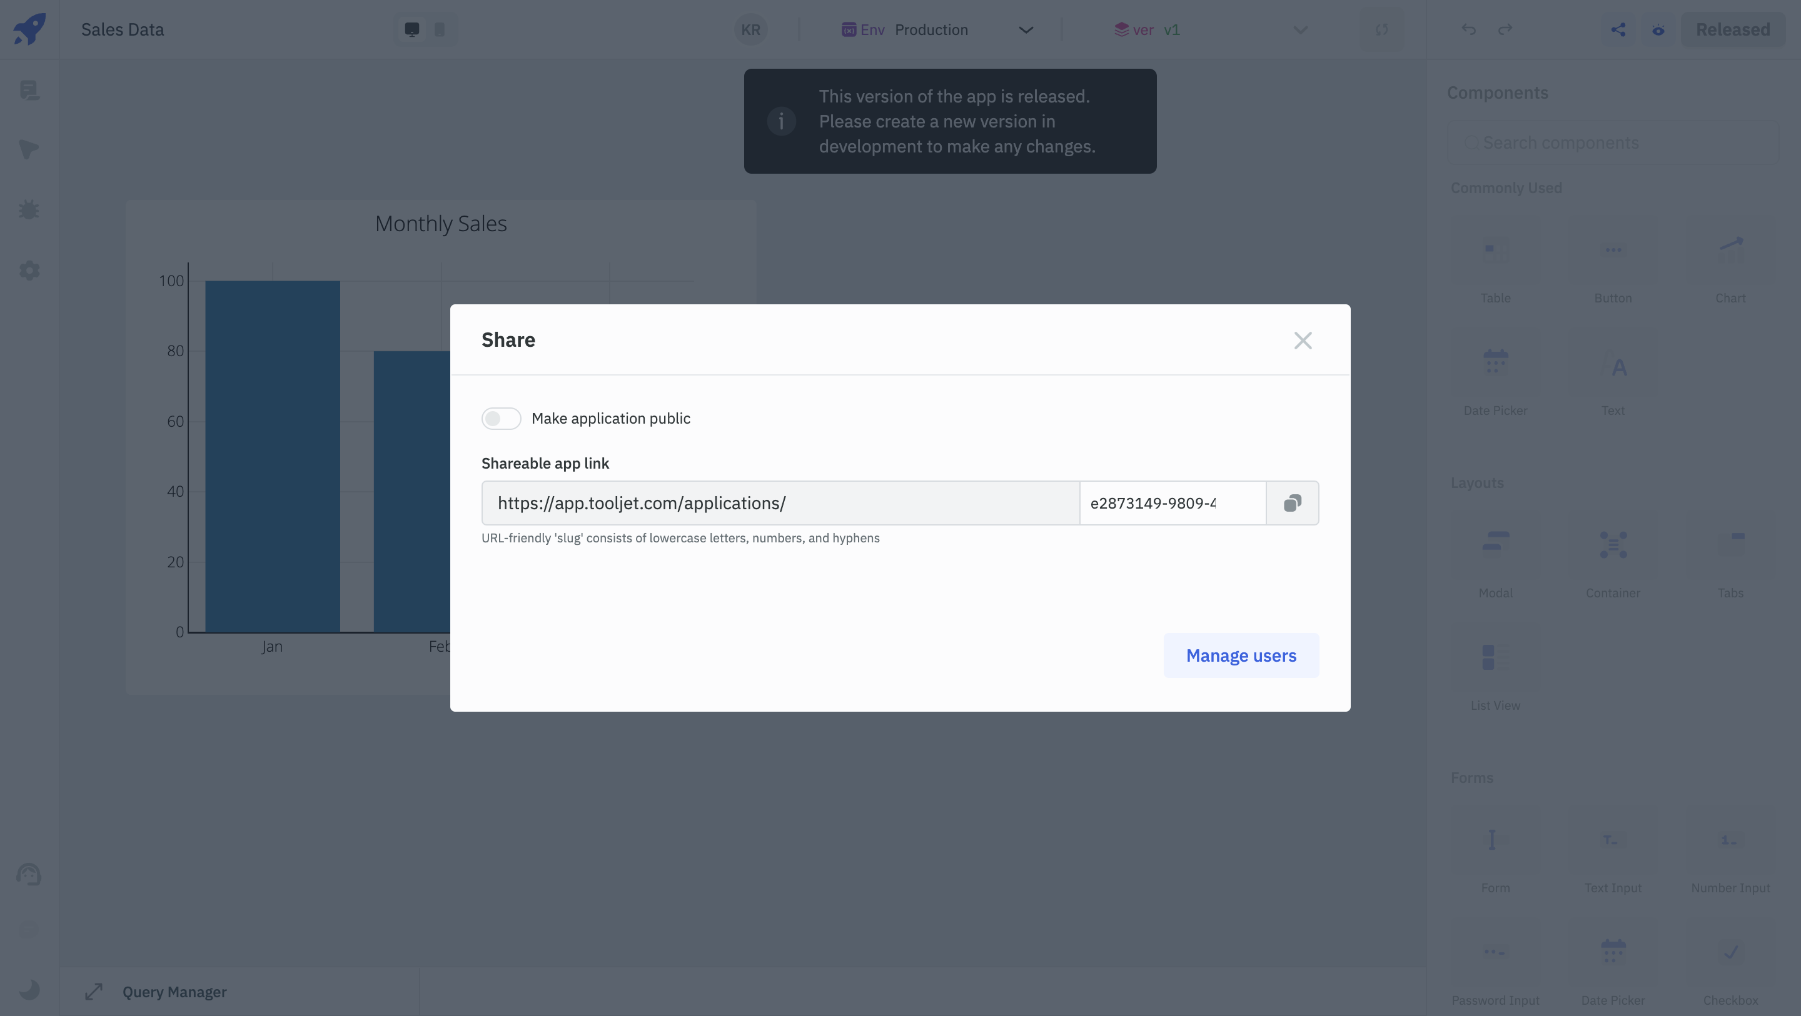This screenshot has width=1801, height=1016.
Task: Click the copy link icon shareable URL
Action: click(1291, 502)
